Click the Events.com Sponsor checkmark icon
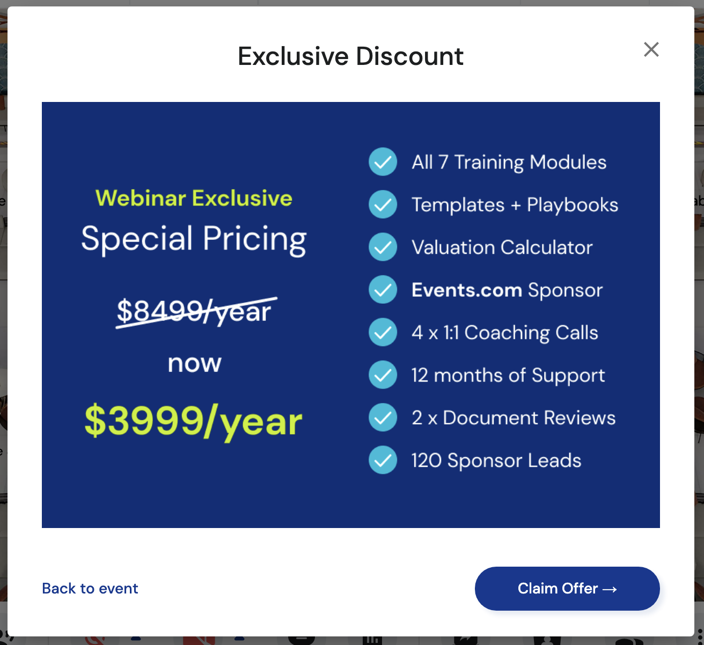Image resolution: width=704 pixels, height=645 pixels. [x=383, y=290]
